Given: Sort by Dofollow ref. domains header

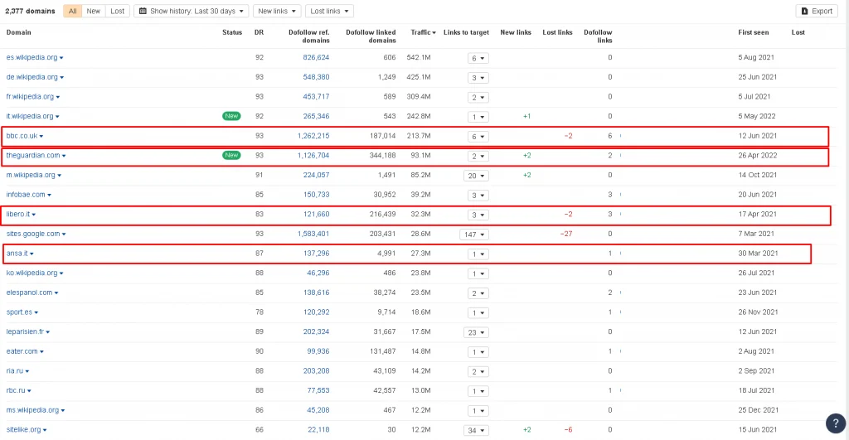Looking at the screenshot, I should click(x=308, y=36).
